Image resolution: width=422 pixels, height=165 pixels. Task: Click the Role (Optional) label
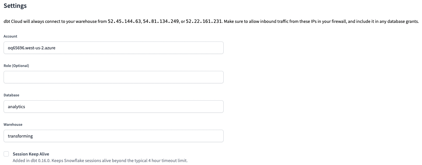16,66
